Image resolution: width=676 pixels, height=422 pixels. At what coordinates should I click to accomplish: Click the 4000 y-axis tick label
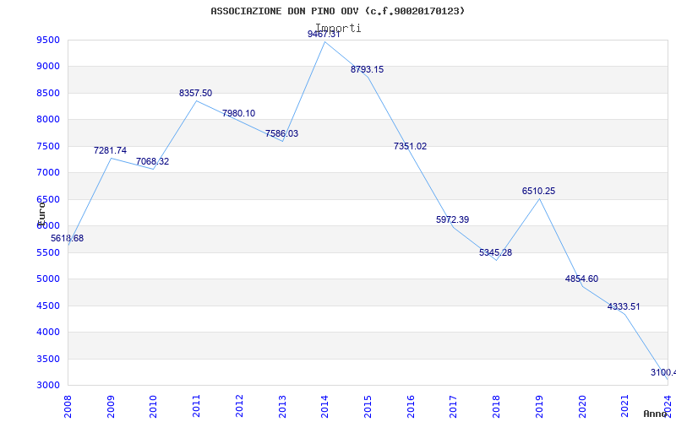click(48, 333)
